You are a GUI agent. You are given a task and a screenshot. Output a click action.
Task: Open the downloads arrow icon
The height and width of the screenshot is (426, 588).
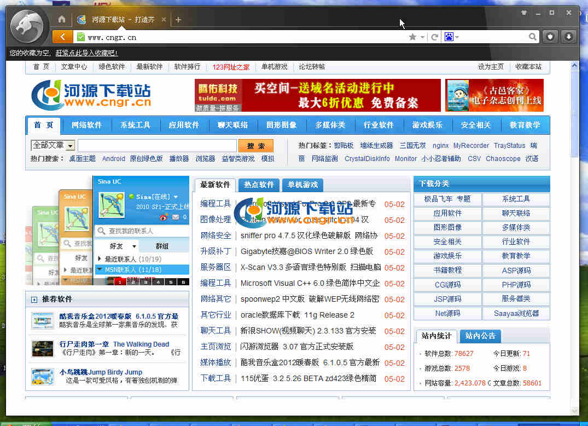(x=569, y=37)
